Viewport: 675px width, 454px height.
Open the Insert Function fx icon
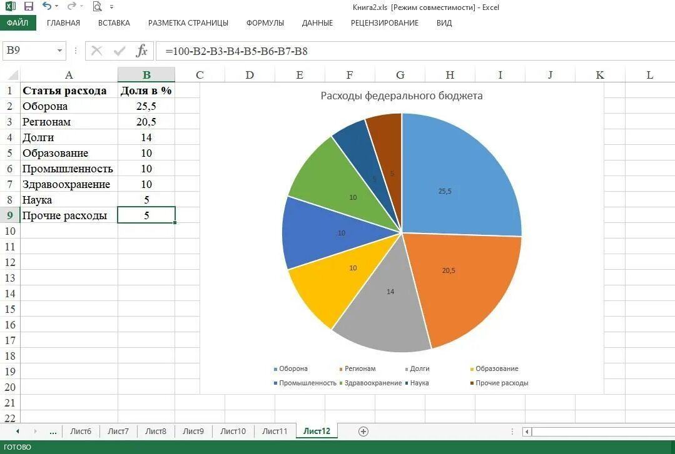[141, 51]
